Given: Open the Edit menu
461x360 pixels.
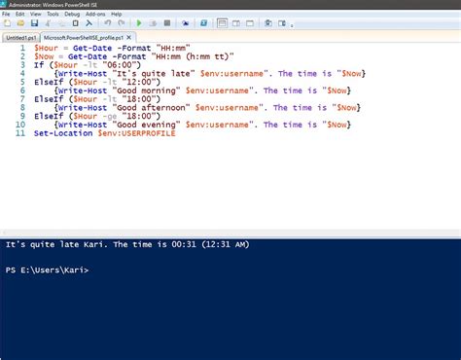Looking at the screenshot, I should click(20, 14).
